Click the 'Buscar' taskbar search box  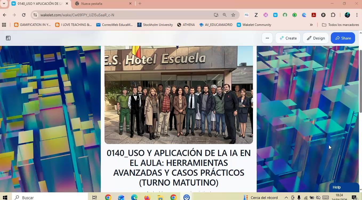coord(50,198)
